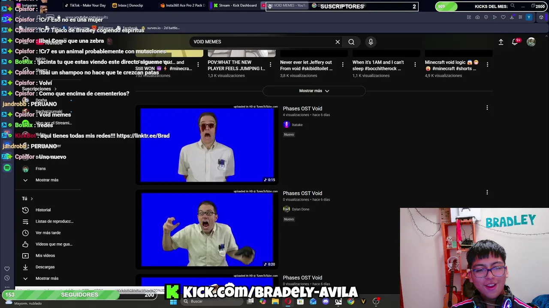
Task: Expand results with the top Mostrar más button
Action: click(x=314, y=91)
